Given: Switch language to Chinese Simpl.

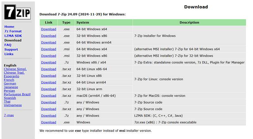Looking at the screenshot, I should coord(15,69).
